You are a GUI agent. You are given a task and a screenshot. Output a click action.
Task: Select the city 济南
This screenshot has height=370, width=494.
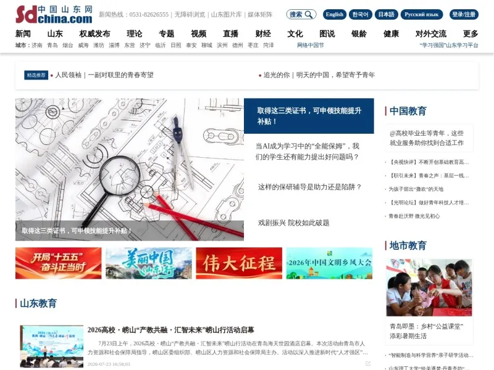click(37, 45)
